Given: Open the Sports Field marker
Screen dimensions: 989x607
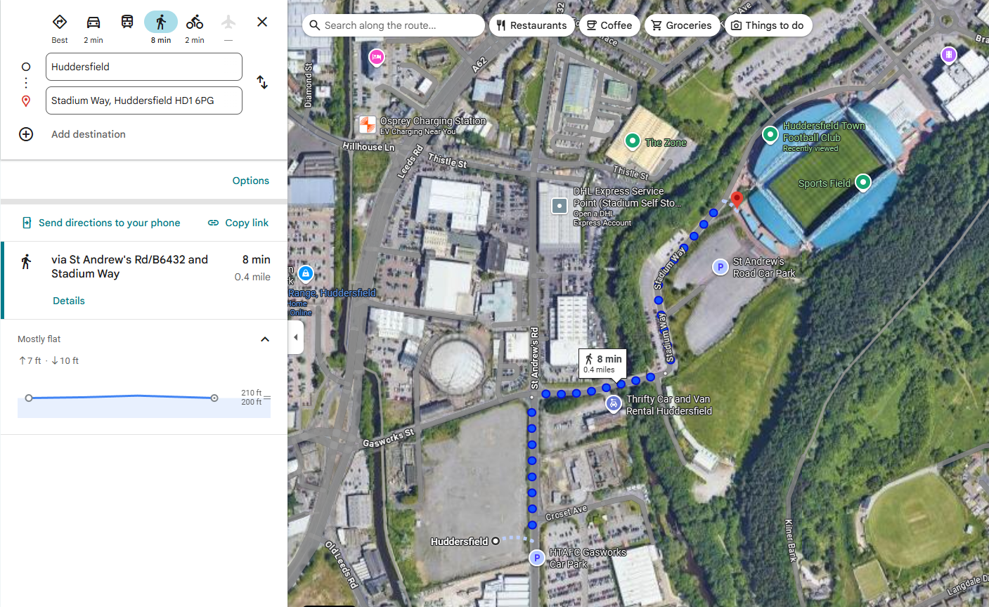Looking at the screenshot, I should (x=863, y=183).
